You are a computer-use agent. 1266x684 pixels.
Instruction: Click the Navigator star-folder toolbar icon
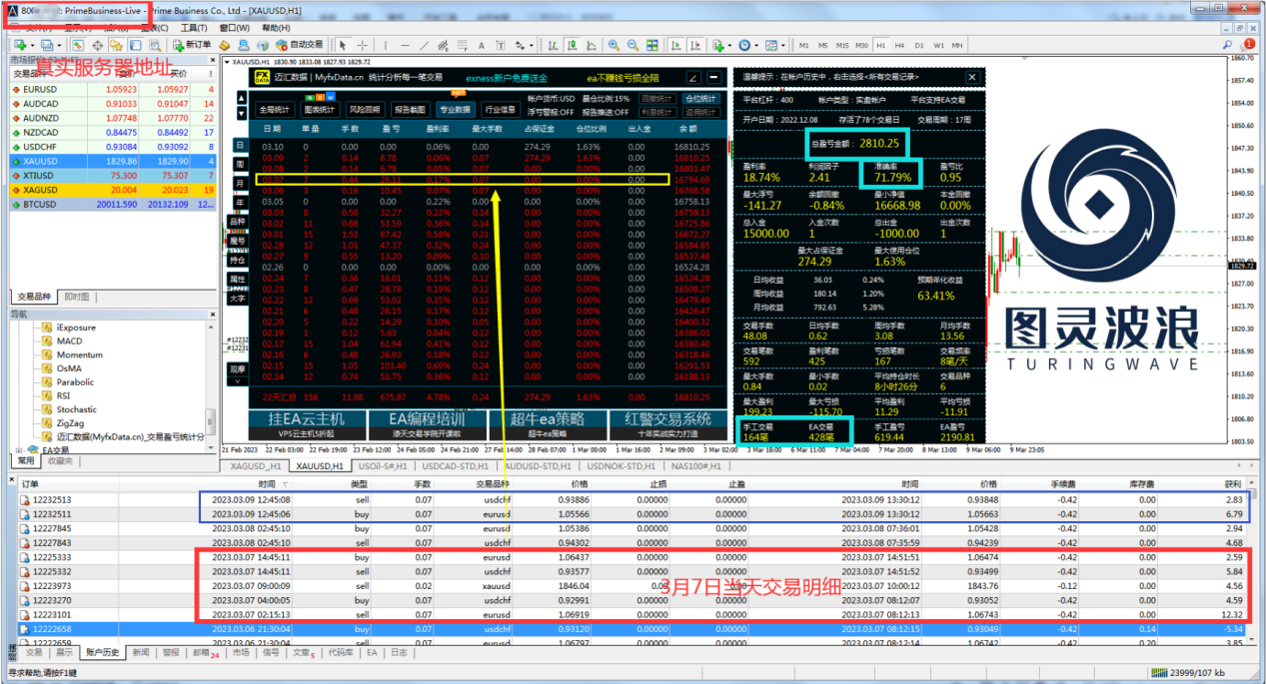[x=116, y=45]
